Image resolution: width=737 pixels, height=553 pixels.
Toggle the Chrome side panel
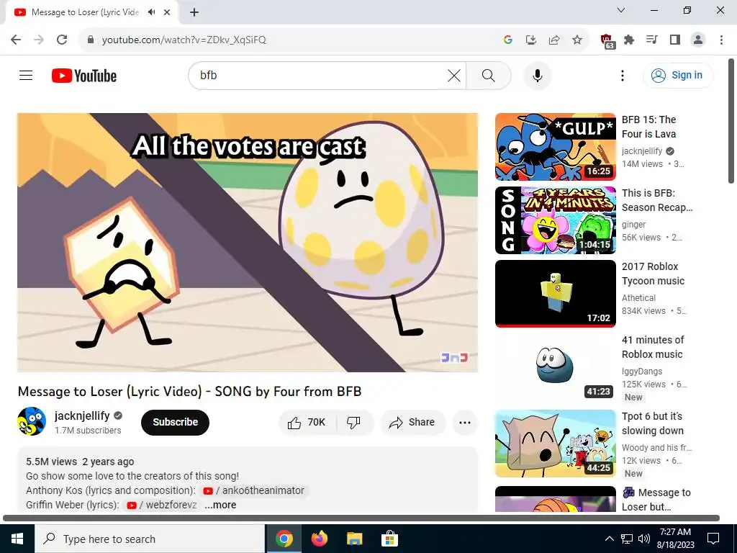click(675, 40)
